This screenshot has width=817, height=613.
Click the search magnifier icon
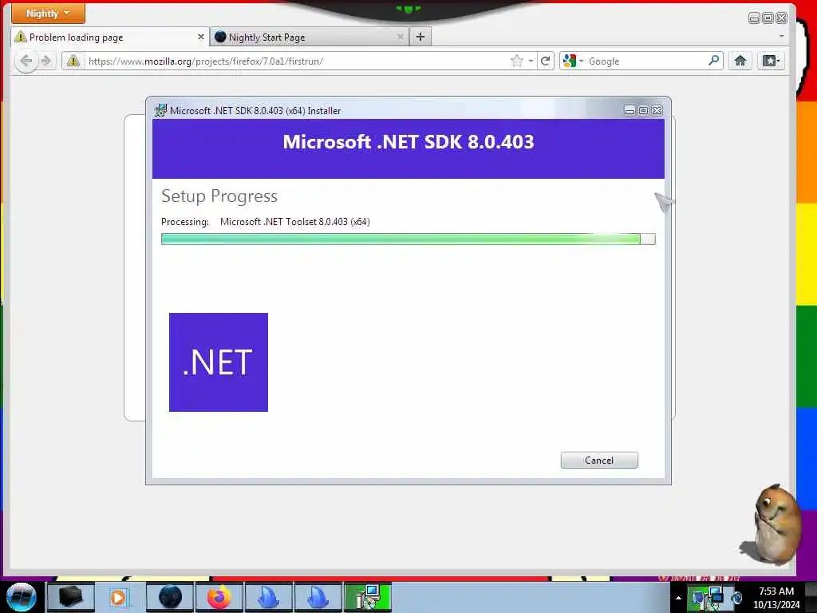pos(714,61)
